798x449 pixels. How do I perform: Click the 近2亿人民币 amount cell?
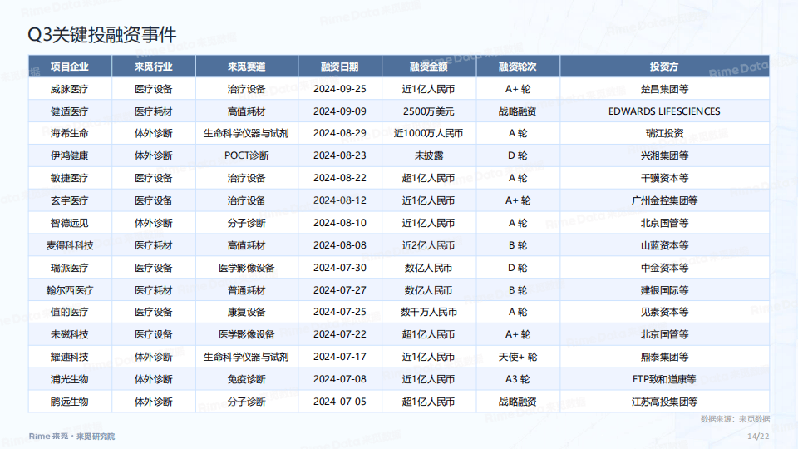tap(429, 245)
